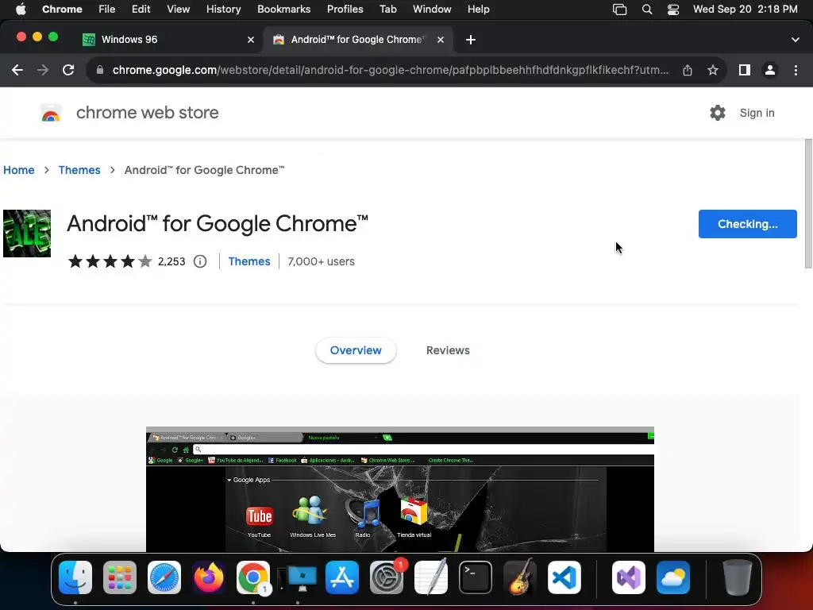This screenshot has width=813, height=610.
Task: Switch to the Reviews tab
Action: (448, 350)
